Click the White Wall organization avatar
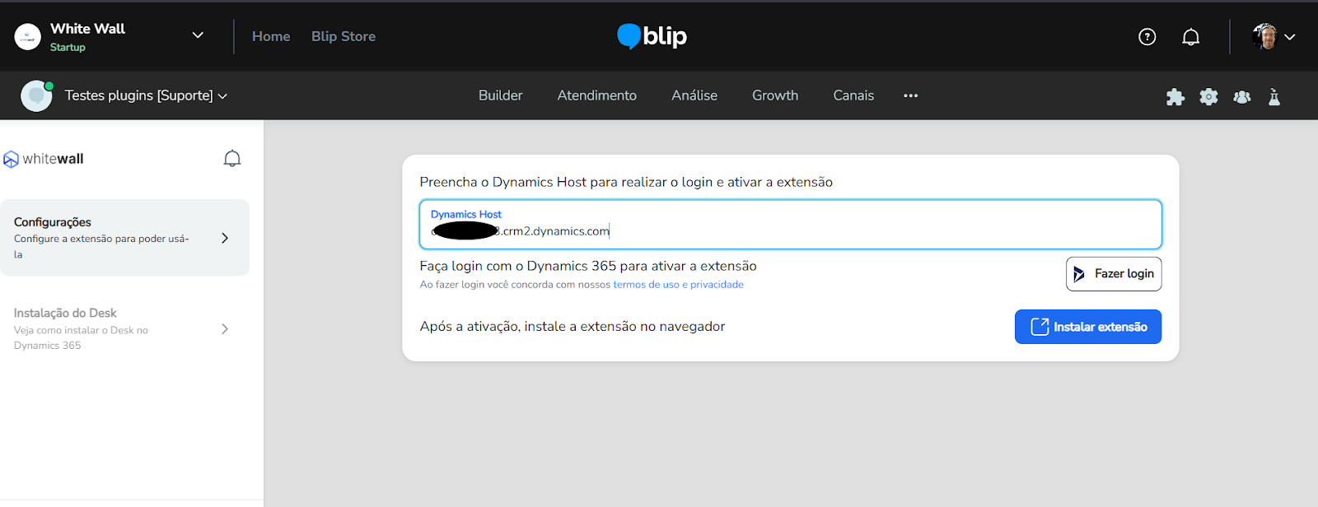The width and height of the screenshot is (1318, 507). (x=28, y=37)
